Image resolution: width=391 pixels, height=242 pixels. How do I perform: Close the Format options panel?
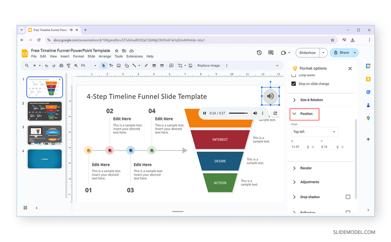click(x=350, y=69)
